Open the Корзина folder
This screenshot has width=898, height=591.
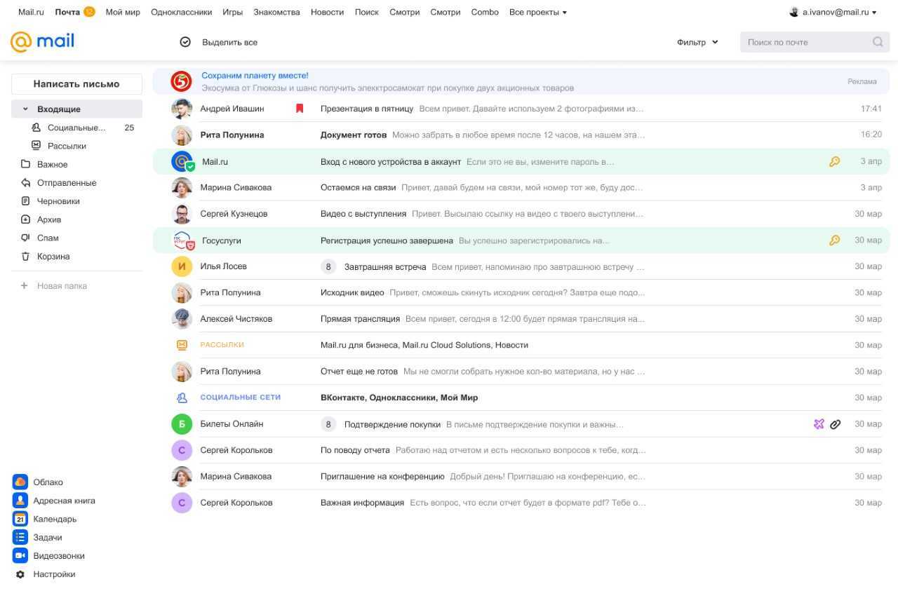pyautogui.click(x=53, y=256)
